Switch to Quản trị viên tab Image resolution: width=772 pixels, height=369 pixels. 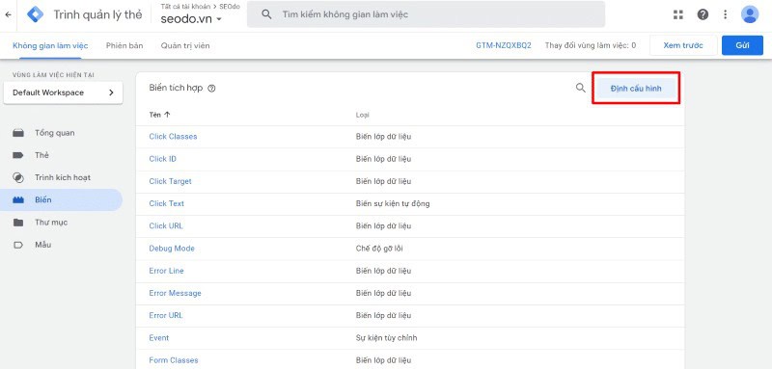click(x=185, y=45)
